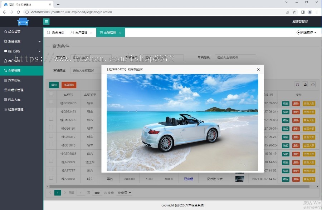Check the row 桂G6934C5 checkbox
322x210 pixels.
[x=51, y=102]
